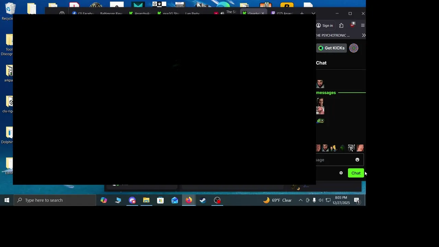Click the kaleidoscope profile avatar beside Get KICKs
Screen dimensions: 439x247
coord(354,48)
